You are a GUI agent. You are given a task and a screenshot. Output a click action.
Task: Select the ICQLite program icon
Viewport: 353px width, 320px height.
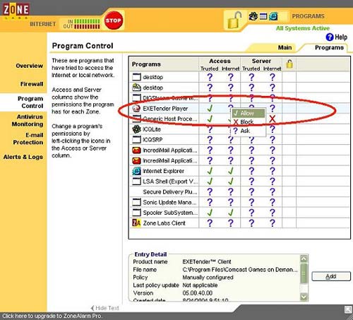[136, 129]
